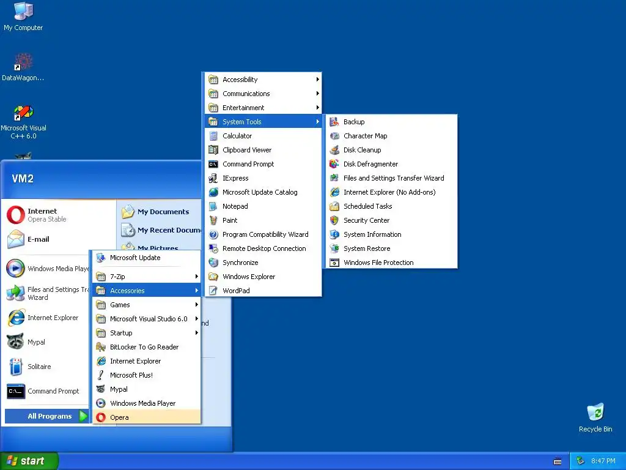Open Program Compatibility Wizard
The height and width of the screenshot is (470, 626).
(263, 234)
